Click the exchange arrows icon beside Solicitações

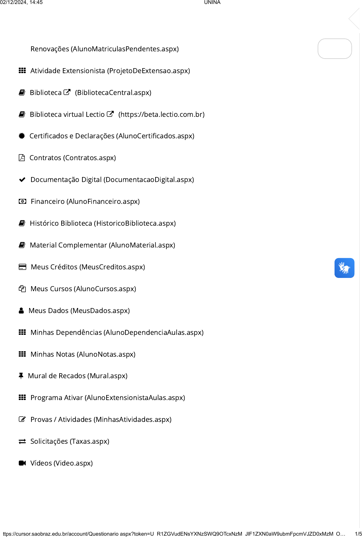coord(22,441)
